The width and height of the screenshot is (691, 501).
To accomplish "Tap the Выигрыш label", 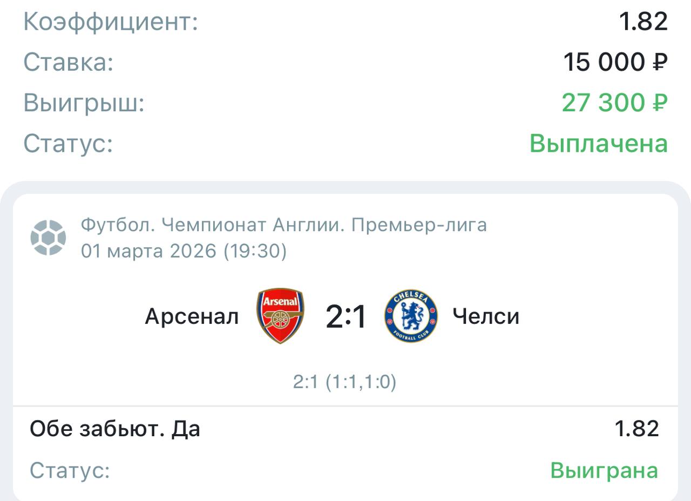I will (84, 103).
